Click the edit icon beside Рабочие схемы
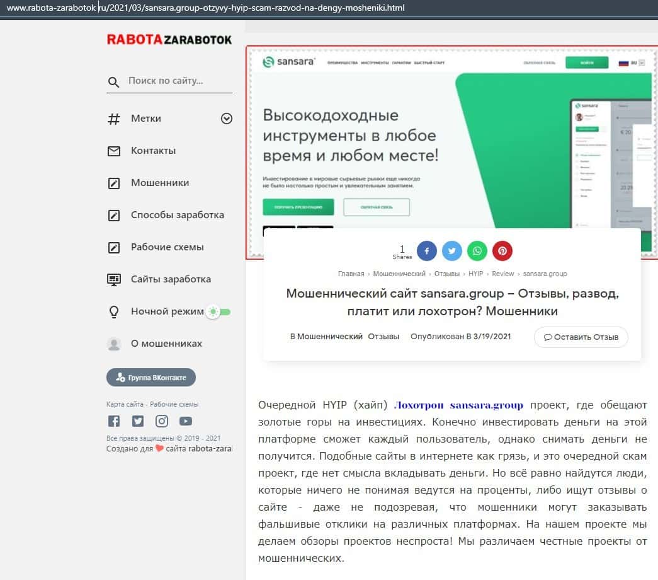Viewport: 658px width, 580px height. pyautogui.click(x=114, y=248)
